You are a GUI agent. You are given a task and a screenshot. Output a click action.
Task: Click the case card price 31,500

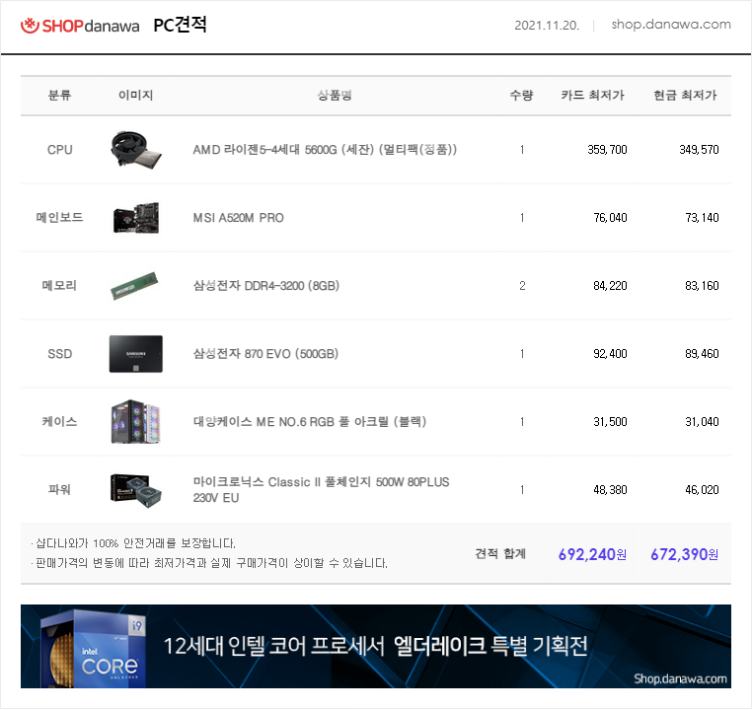click(610, 422)
